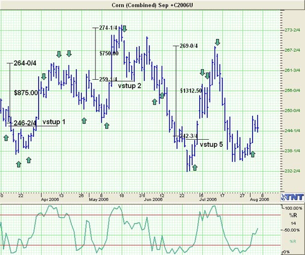Select the $750.00 profit annotation

point(109,53)
